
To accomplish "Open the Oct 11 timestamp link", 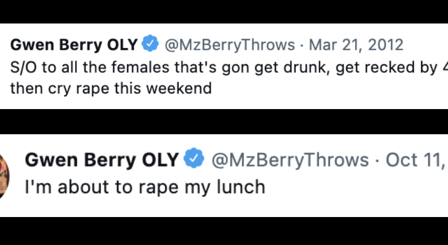I will pyautogui.click(x=414, y=160).
